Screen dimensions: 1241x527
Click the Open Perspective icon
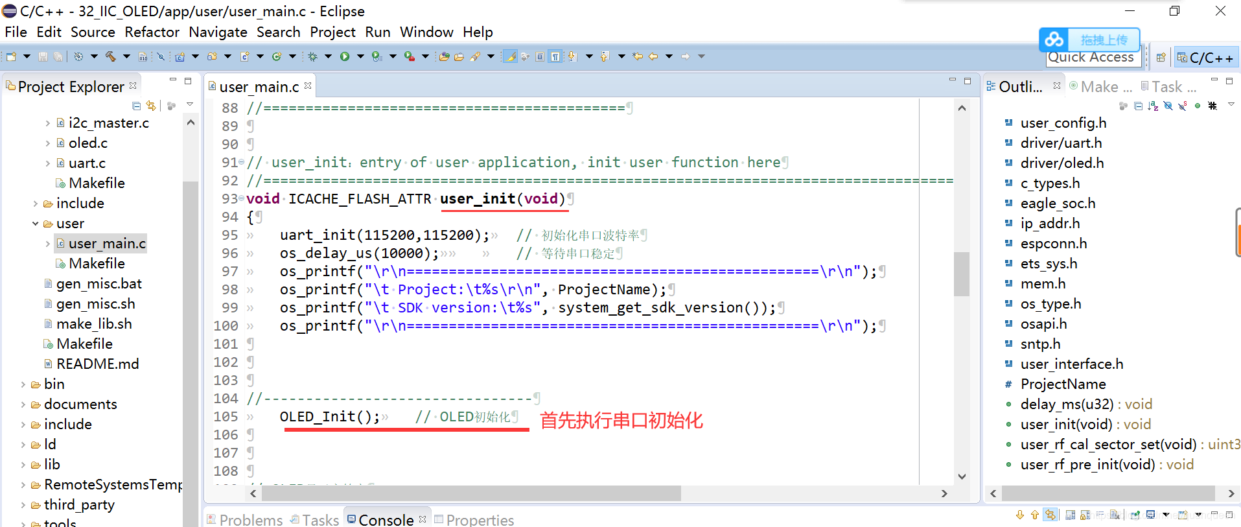pos(1161,58)
